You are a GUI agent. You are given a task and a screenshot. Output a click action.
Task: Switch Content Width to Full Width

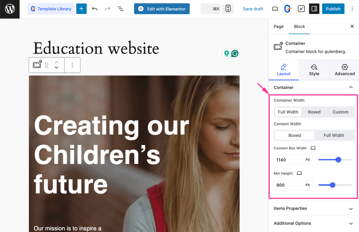point(334,135)
